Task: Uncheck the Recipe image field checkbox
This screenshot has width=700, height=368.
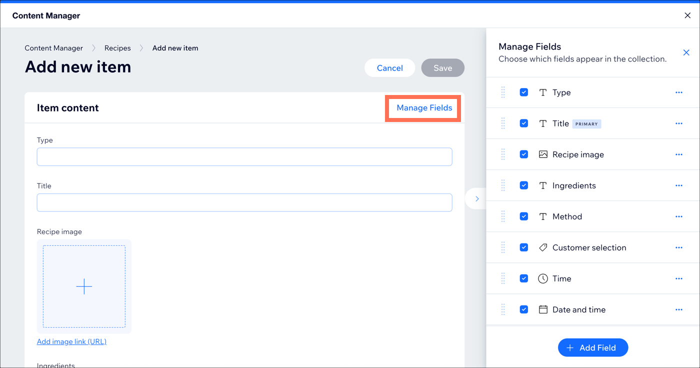Action: click(x=524, y=154)
